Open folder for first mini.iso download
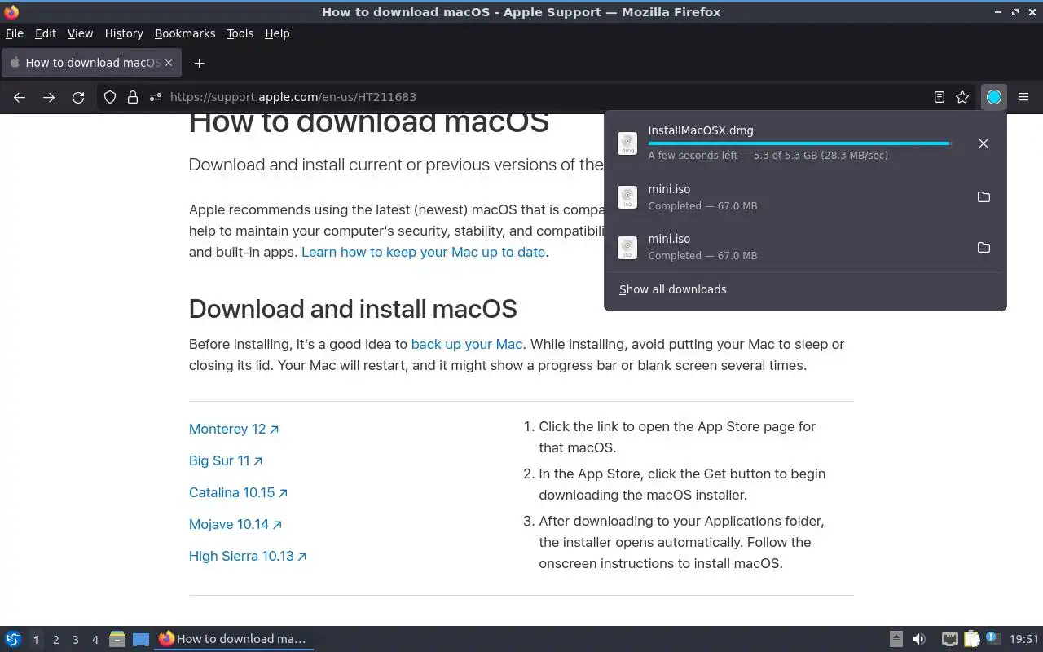 coord(984,197)
